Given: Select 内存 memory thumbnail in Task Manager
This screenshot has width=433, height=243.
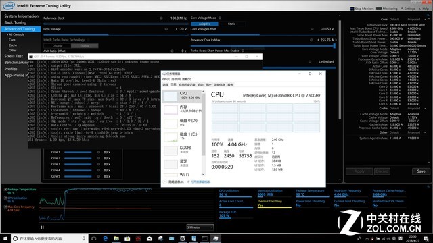Looking at the screenshot, I should 170,109.
